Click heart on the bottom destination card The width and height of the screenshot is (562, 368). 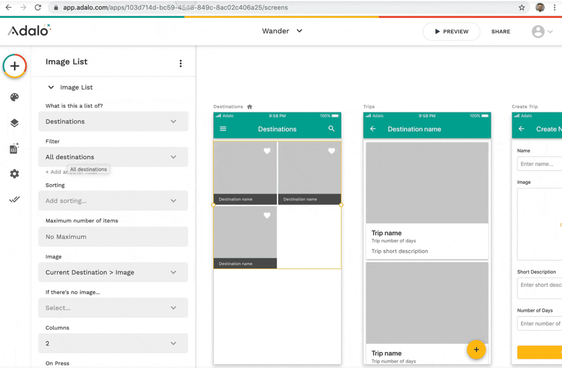tap(267, 216)
